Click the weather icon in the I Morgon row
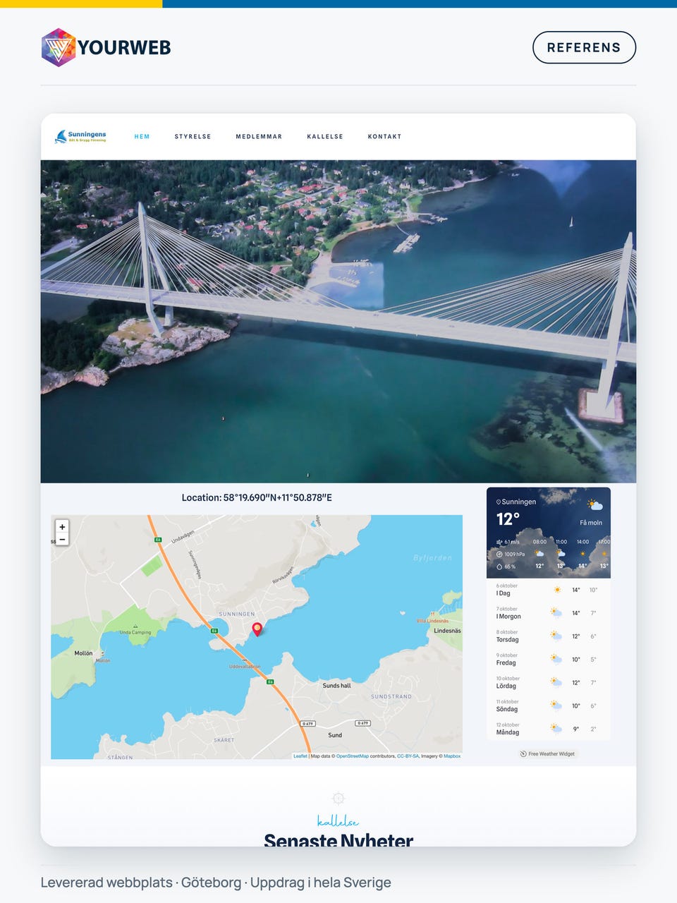 [556, 613]
